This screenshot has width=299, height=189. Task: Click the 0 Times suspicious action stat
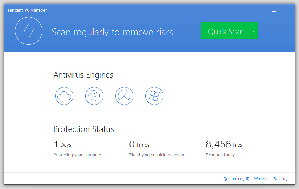(x=139, y=145)
